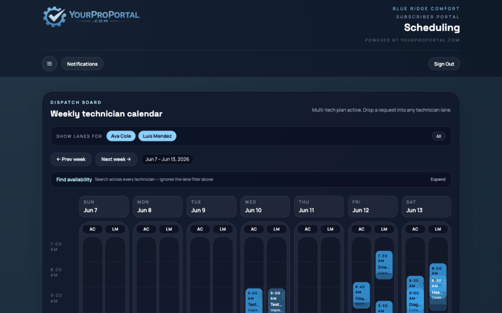Click the AC lane badge under Monday
Viewport: 502px width, 313px height.
[x=146, y=229]
